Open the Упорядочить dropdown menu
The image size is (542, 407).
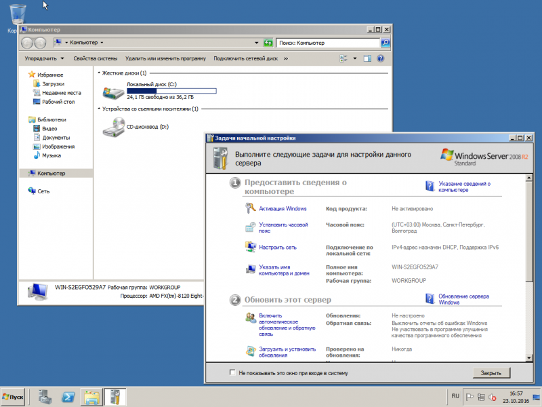coord(44,58)
